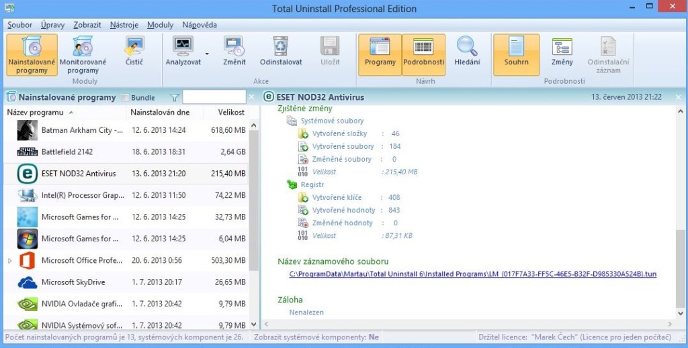This screenshot has height=348, width=688.
Task: Clear the filter with the x button
Action: tap(251, 97)
